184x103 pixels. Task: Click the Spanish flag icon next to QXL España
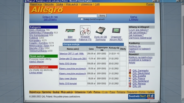pyautogui.click(x=130, y=76)
